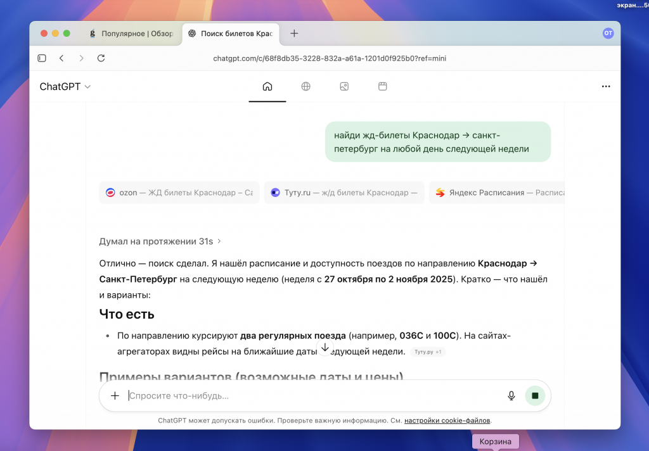Viewport: 649px width, 451px height.
Task: Click the Туту.ru logo icon
Action: (275, 193)
